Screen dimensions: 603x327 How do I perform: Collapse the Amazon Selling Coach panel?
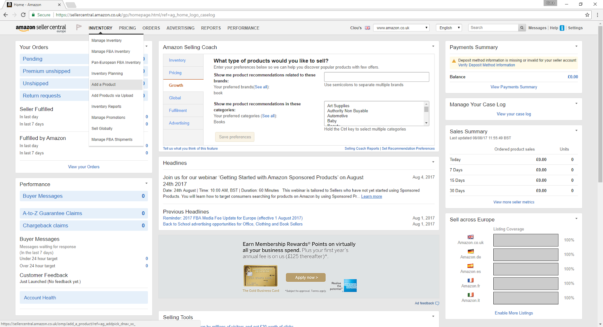point(433,46)
